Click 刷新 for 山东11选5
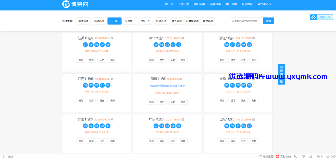This screenshot has height=158, width=336. click(254, 141)
